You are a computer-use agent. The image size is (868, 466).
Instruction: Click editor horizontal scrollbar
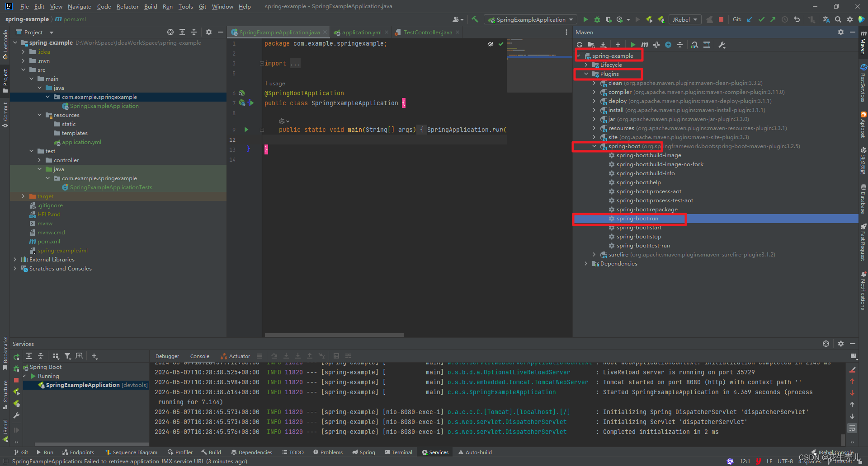[334, 335]
